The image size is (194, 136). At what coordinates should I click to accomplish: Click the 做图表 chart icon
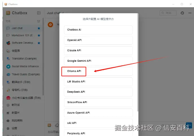8,51
